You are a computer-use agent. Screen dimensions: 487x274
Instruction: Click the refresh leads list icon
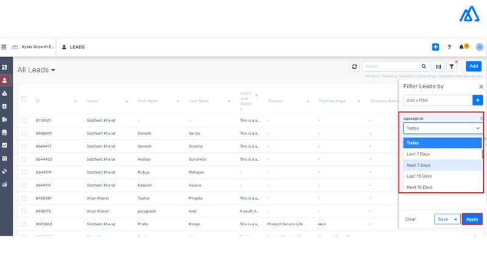pos(354,66)
